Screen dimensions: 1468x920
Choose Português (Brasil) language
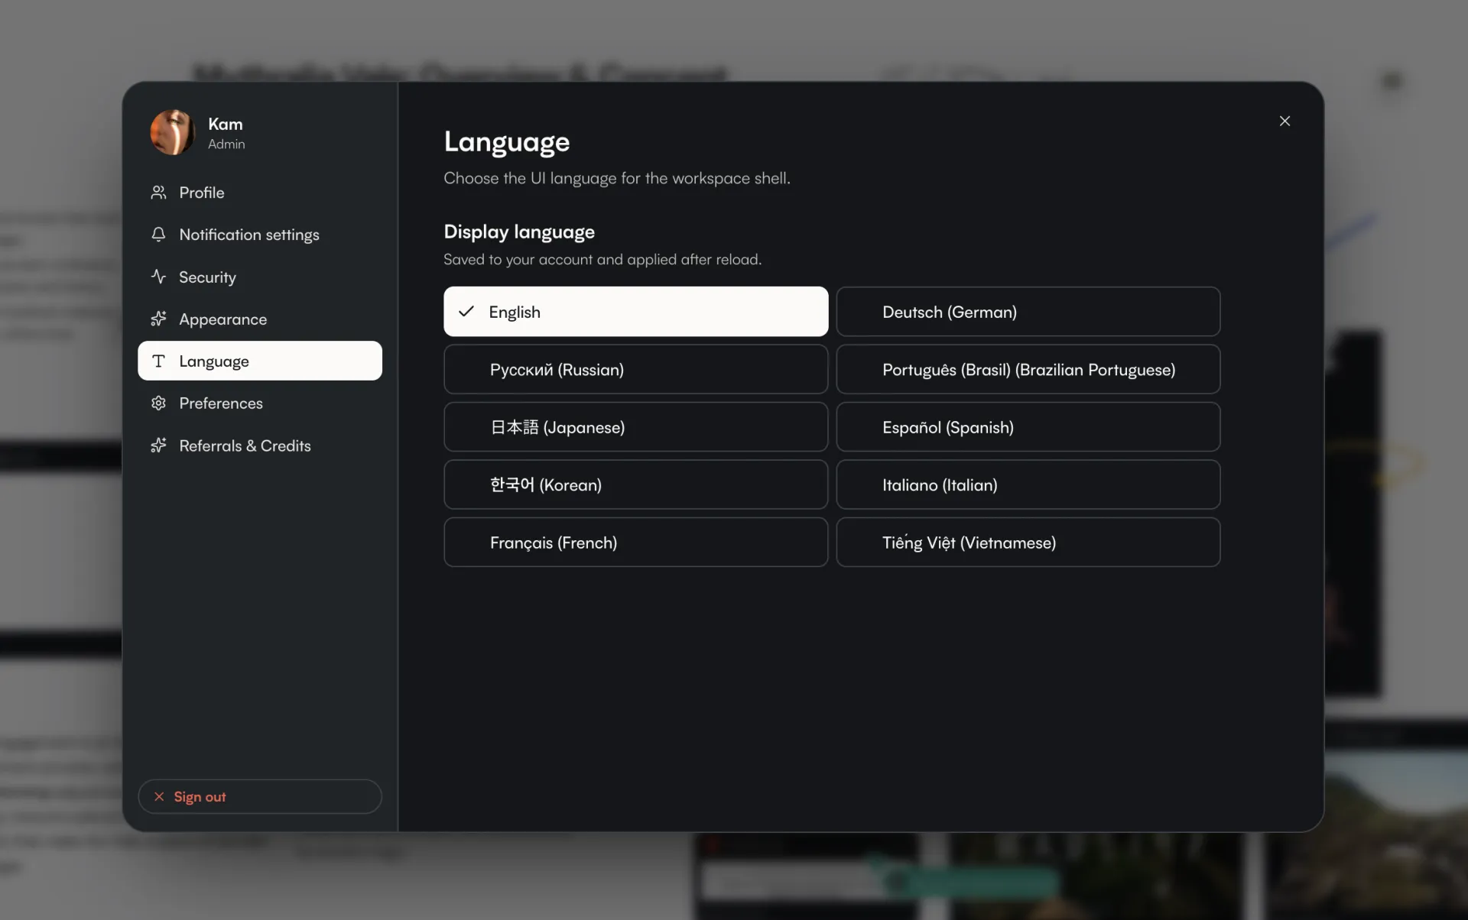click(x=1028, y=369)
